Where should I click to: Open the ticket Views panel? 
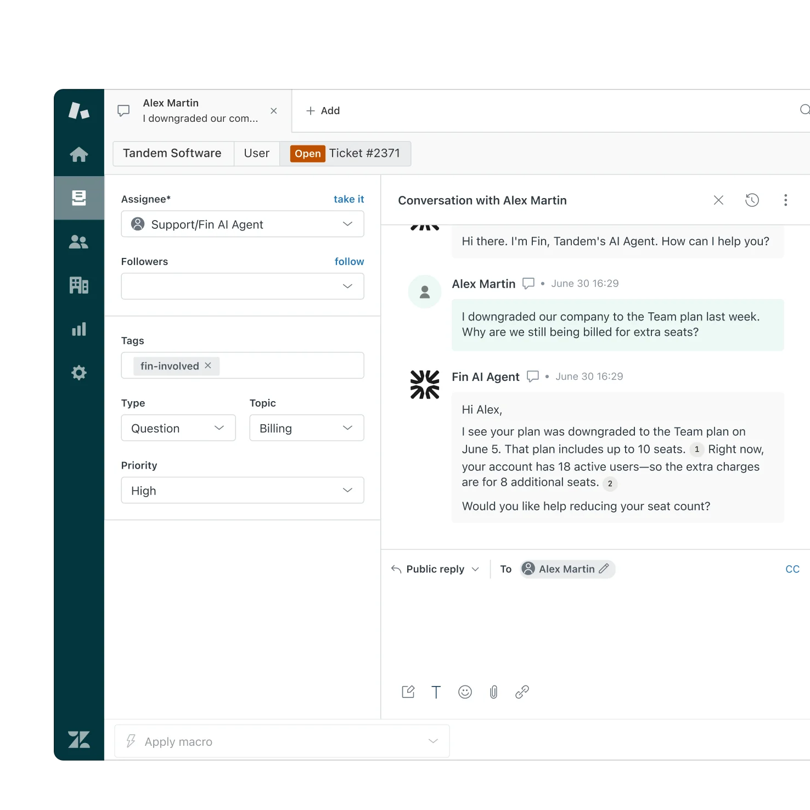78,198
